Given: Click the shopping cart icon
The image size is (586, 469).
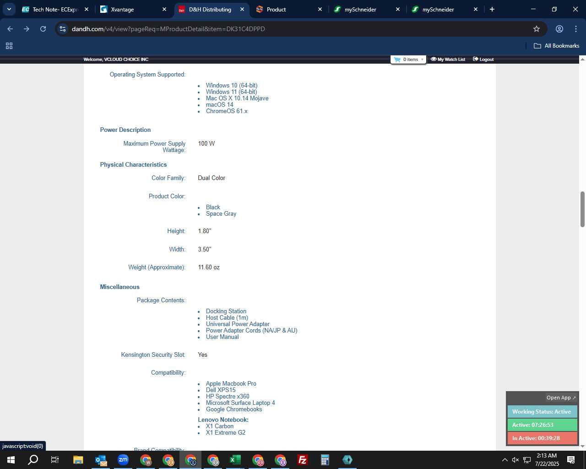Looking at the screenshot, I should click(397, 60).
